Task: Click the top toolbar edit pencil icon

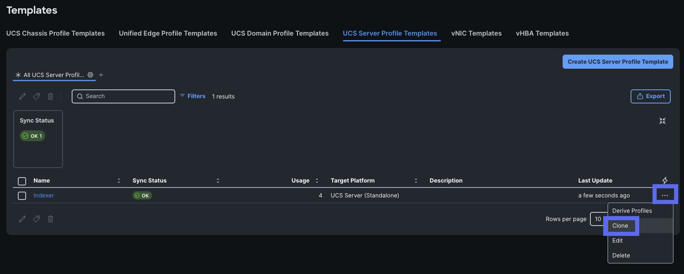Action: (x=22, y=96)
